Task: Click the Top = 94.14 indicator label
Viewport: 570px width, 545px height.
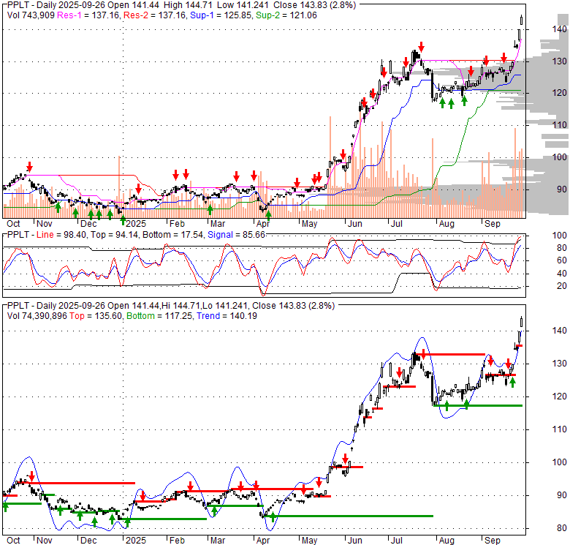Action: tap(114, 235)
